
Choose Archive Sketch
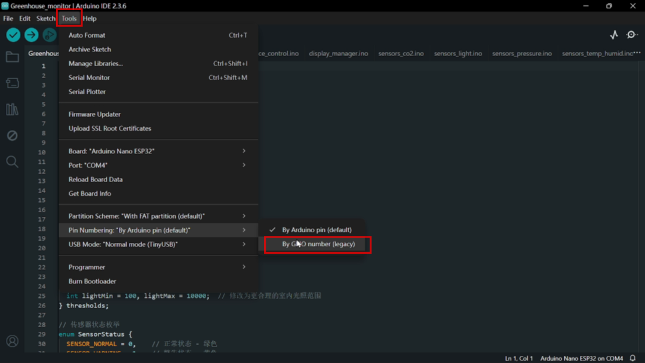click(158, 49)
